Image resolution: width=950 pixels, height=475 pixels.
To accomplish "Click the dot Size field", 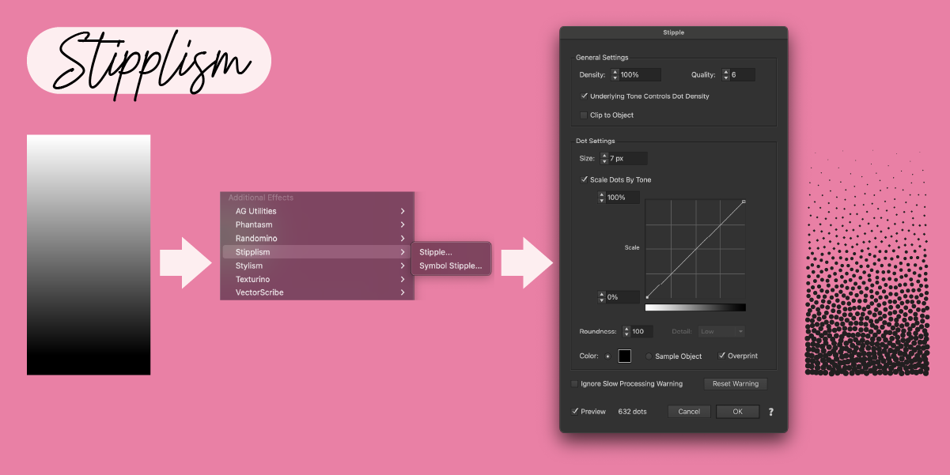I will point(628,158).
